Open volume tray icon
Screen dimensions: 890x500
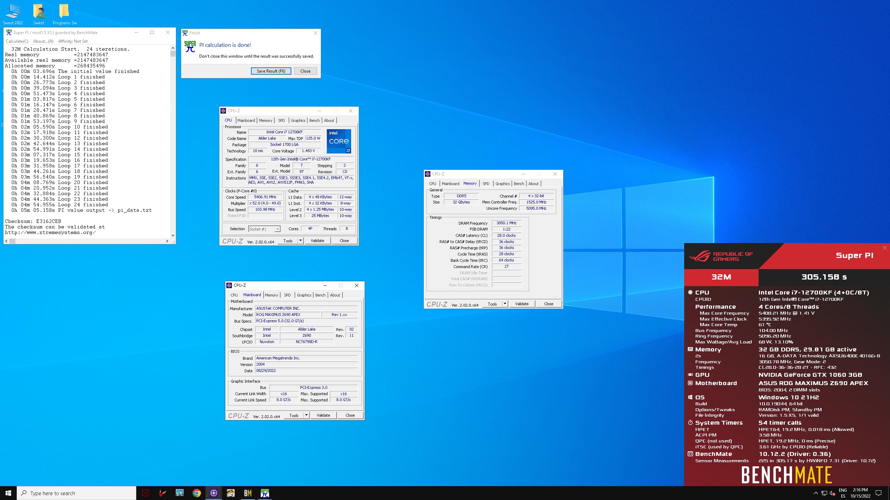click(x=833, y=493)
